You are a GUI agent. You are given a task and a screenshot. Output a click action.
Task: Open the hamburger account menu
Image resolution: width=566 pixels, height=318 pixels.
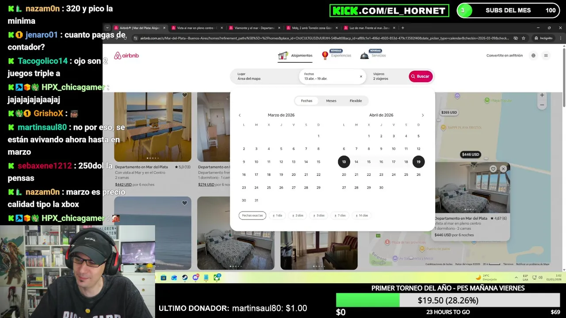pos(546,56)
